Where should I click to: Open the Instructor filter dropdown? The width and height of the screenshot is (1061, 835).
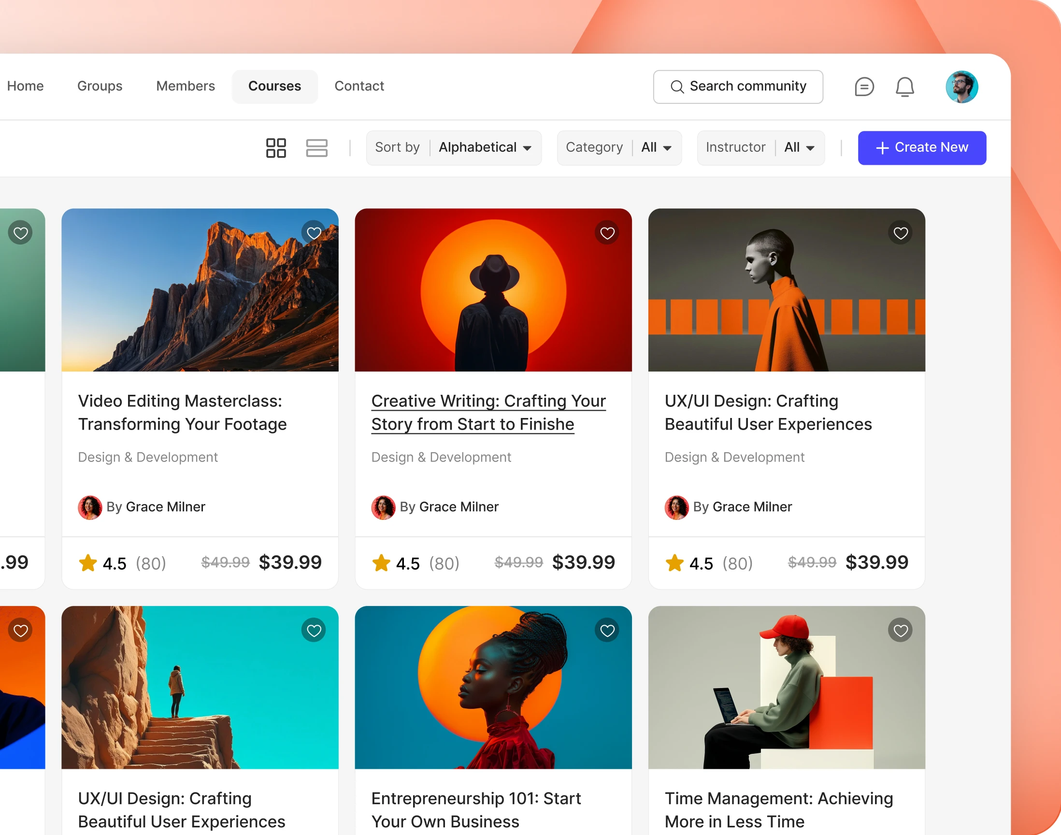pos(760,148)
